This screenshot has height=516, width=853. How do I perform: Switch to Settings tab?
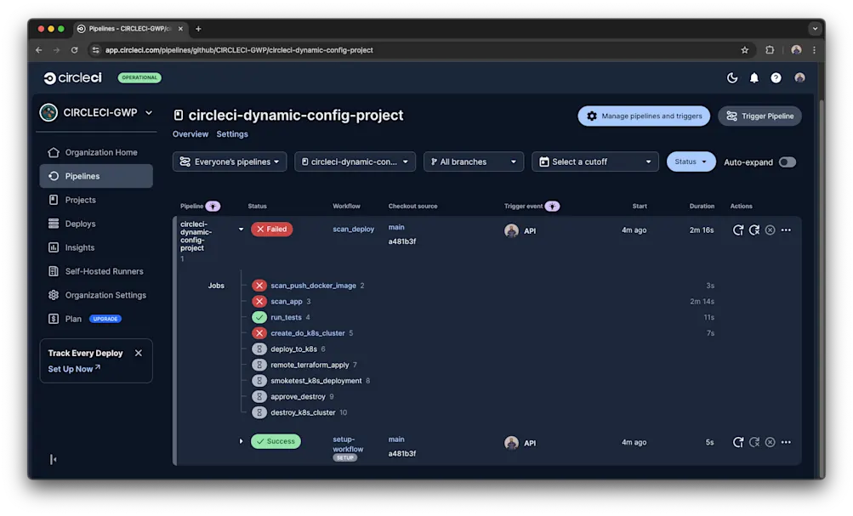pyautogui.click(x=232, y=133)
